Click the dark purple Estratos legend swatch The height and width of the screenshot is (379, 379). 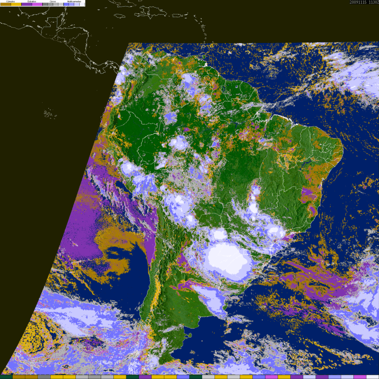[27, 4]
